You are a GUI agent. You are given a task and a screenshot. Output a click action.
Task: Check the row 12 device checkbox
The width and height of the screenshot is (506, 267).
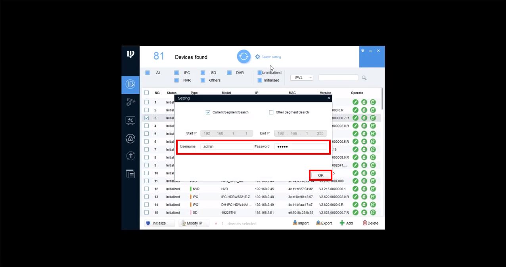click(x=146, y=189)
